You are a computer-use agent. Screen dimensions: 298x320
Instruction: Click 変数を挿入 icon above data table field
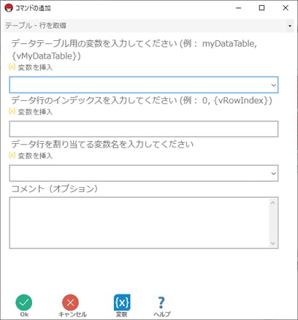(x=12, y=66)
